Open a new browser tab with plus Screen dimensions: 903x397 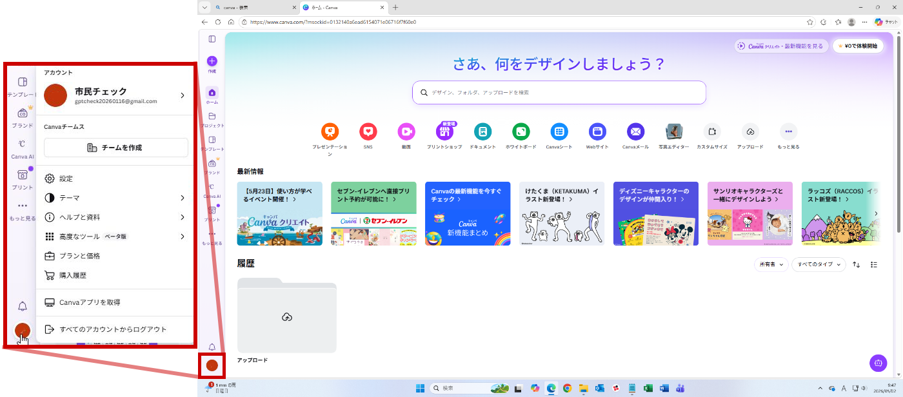click(395, 7)
